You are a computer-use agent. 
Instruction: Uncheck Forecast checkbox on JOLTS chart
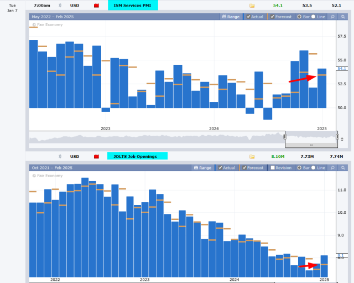(x=243, y=168)
